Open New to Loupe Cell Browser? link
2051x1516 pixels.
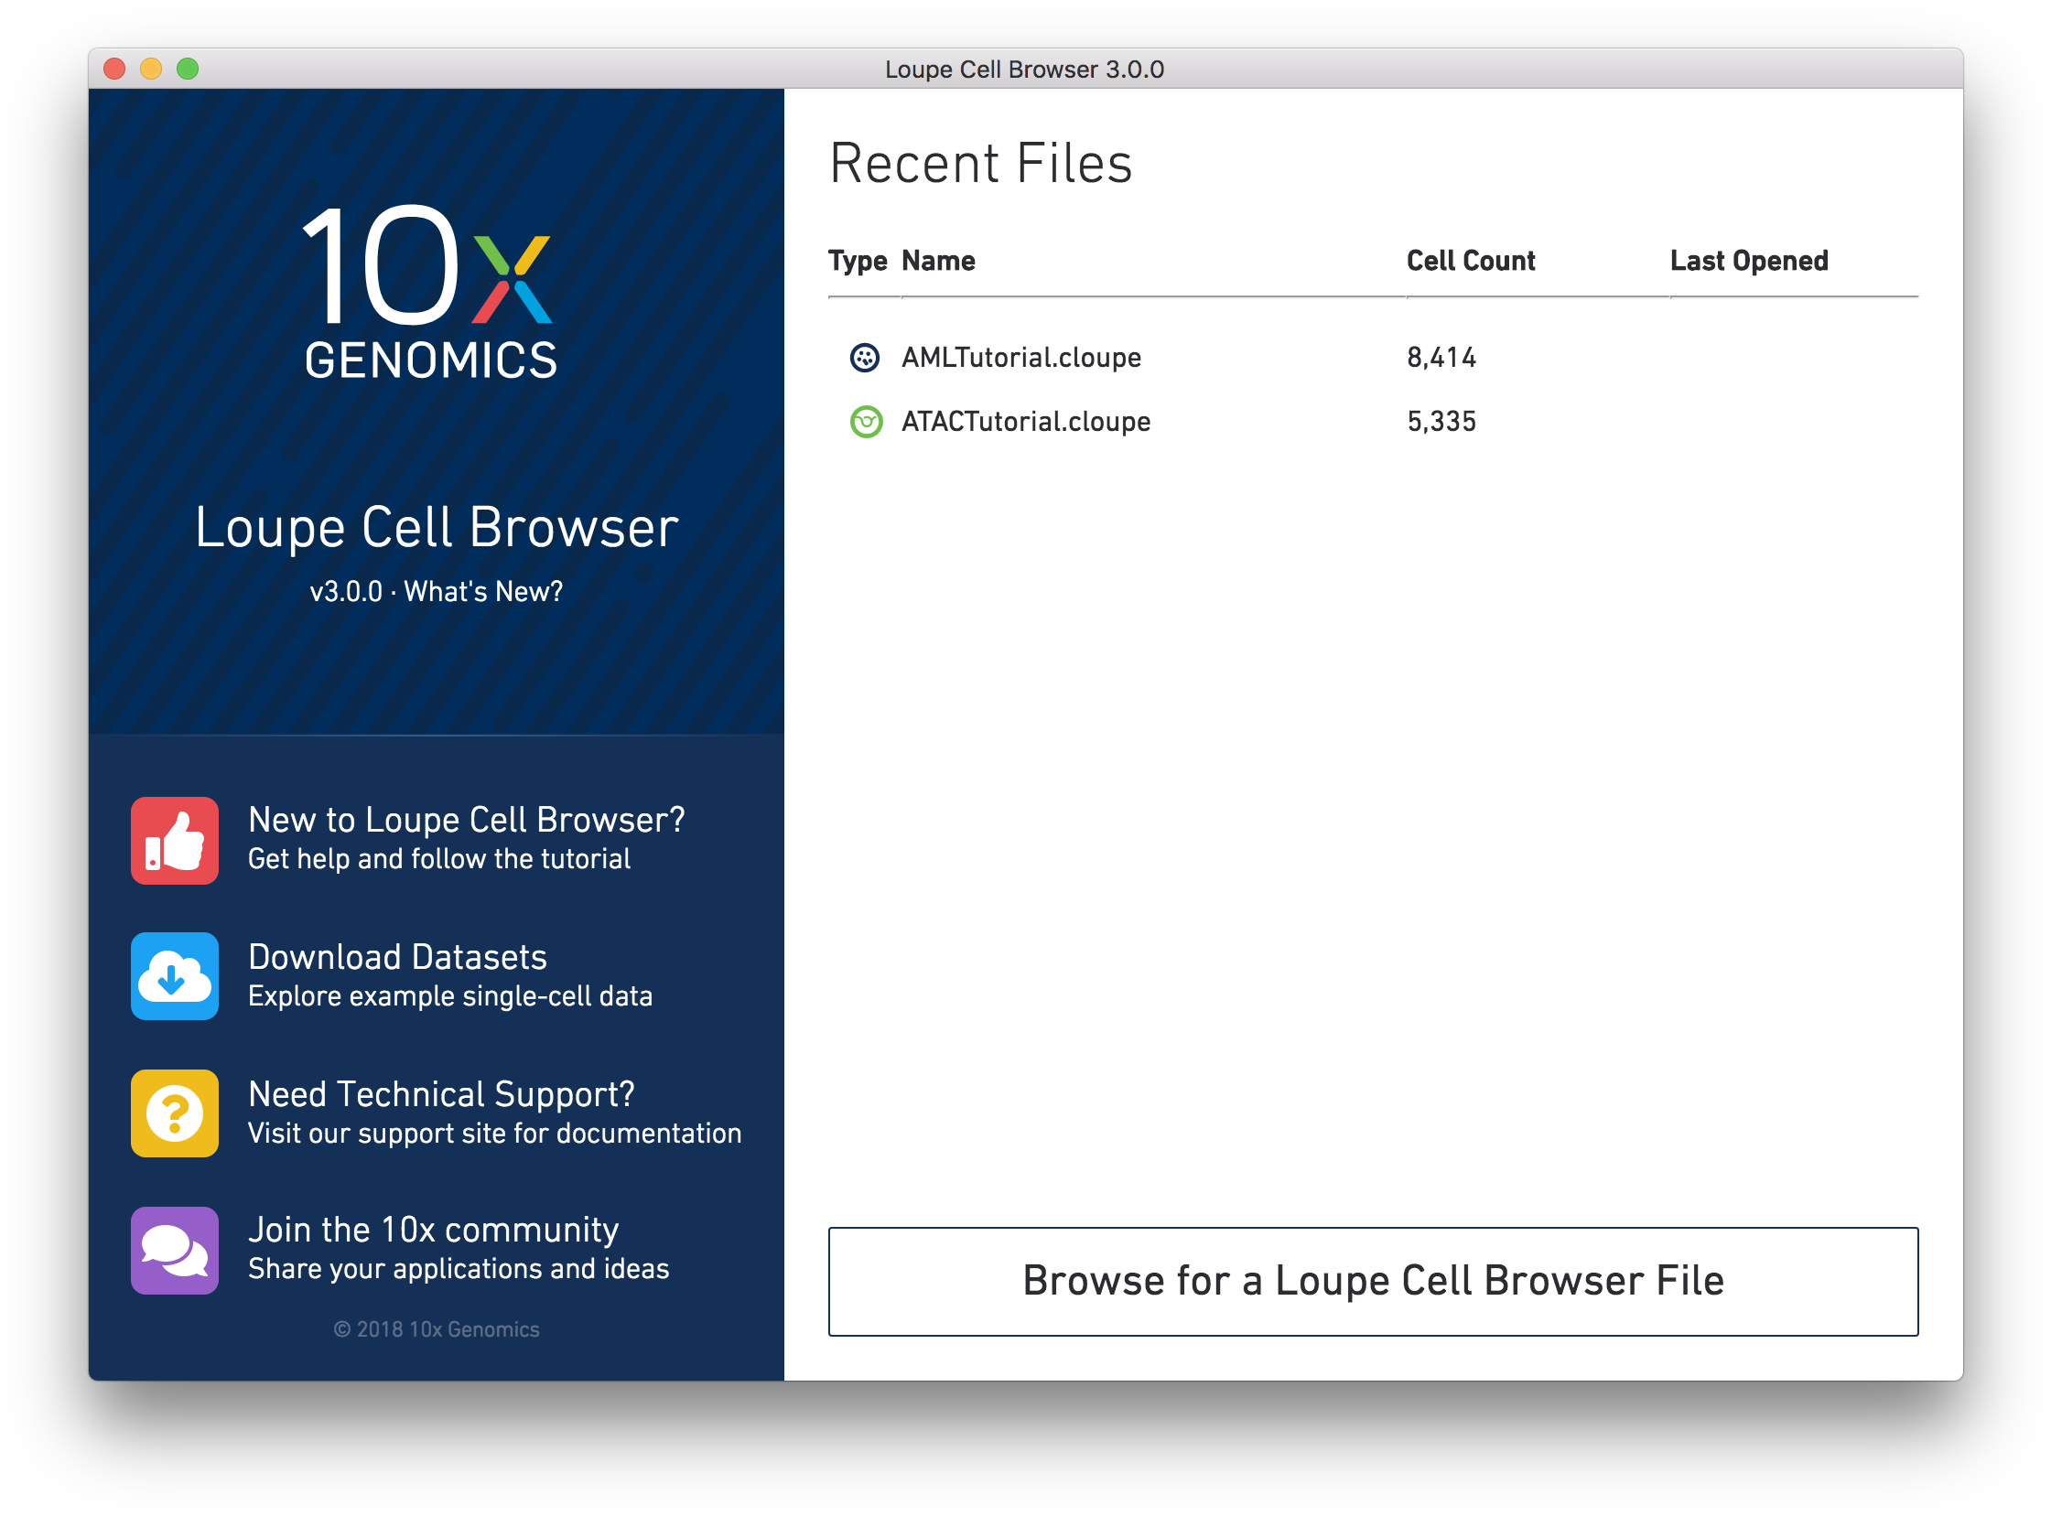coord(467,820)
